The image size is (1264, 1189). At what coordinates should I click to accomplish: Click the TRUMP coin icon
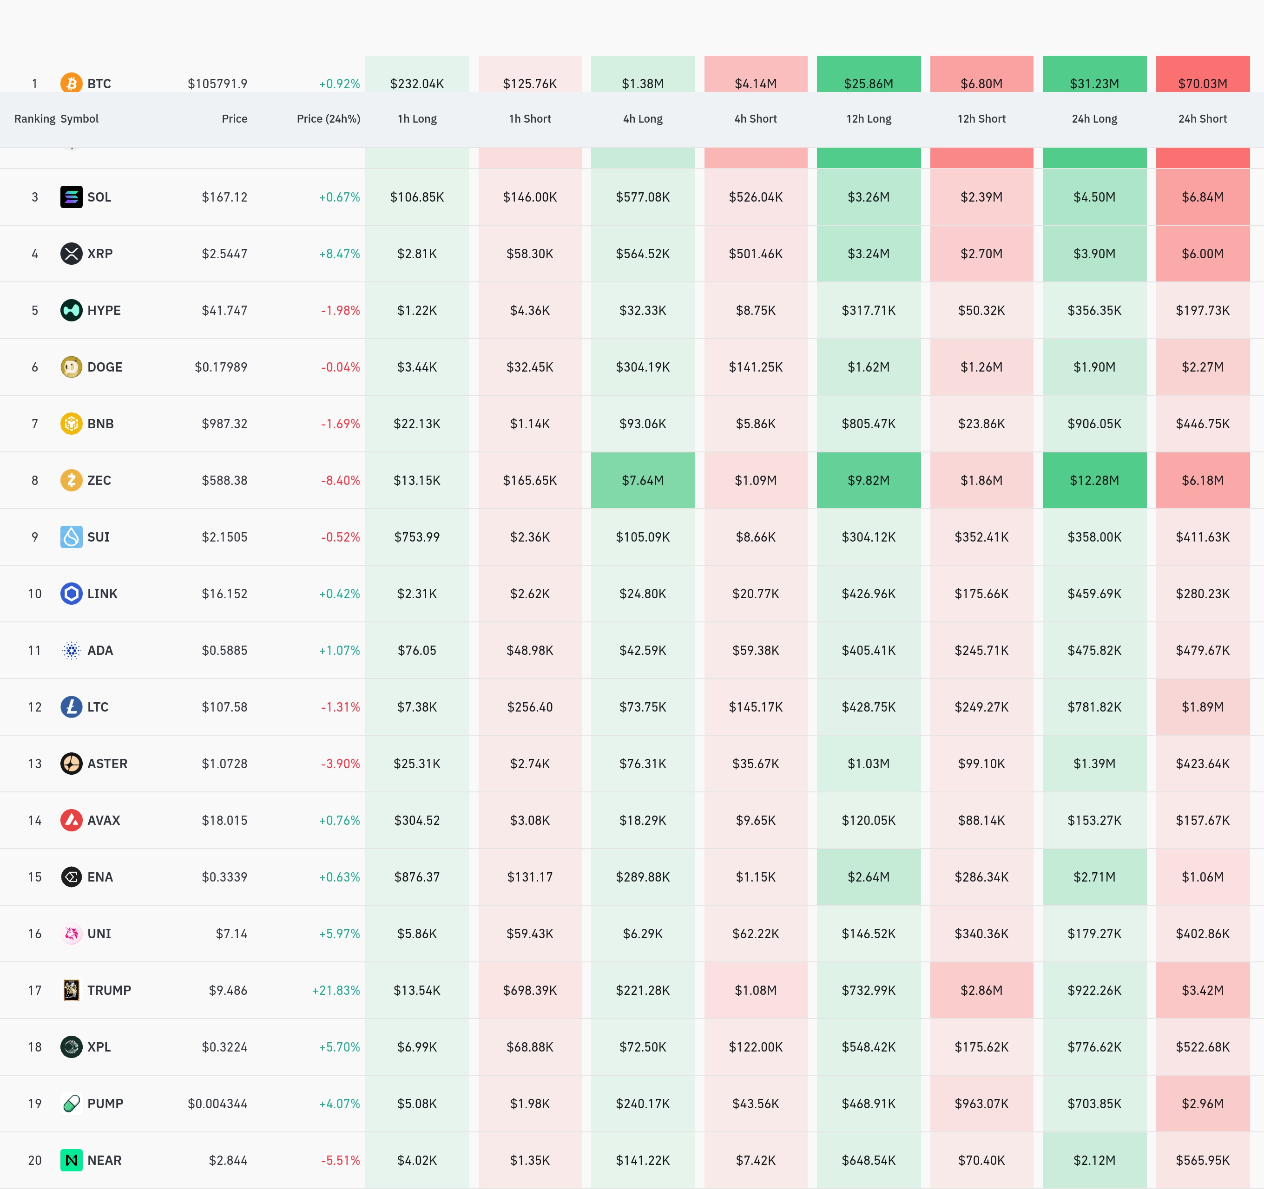tap(71, 990)
